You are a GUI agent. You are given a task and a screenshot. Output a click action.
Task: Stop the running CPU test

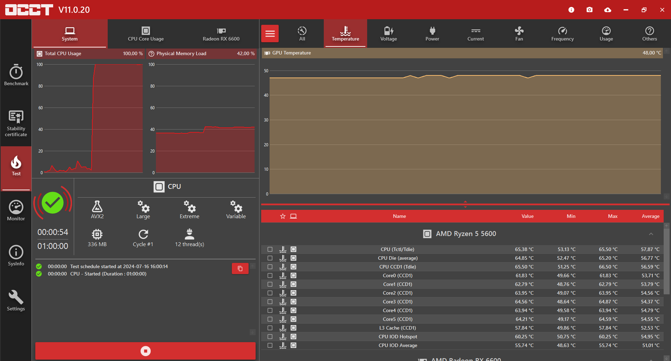point(145,351)
